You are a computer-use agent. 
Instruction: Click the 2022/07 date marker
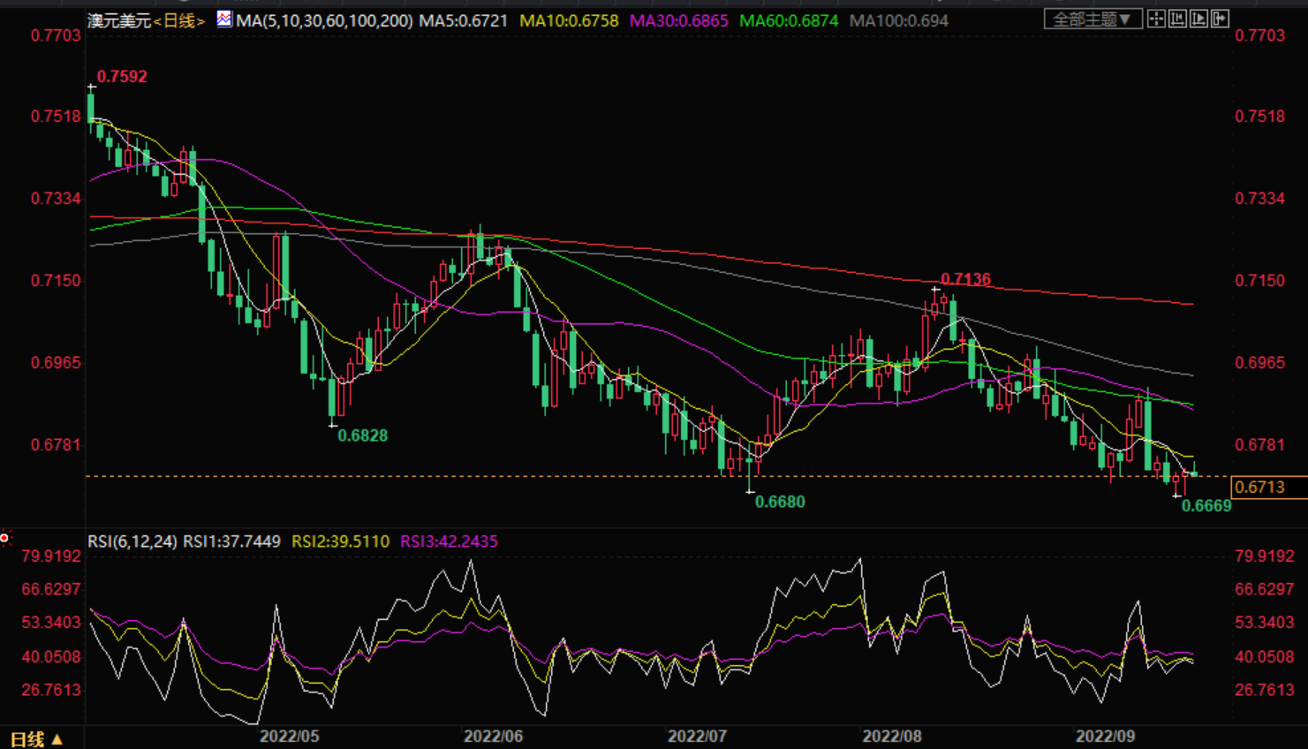(697, 737)
